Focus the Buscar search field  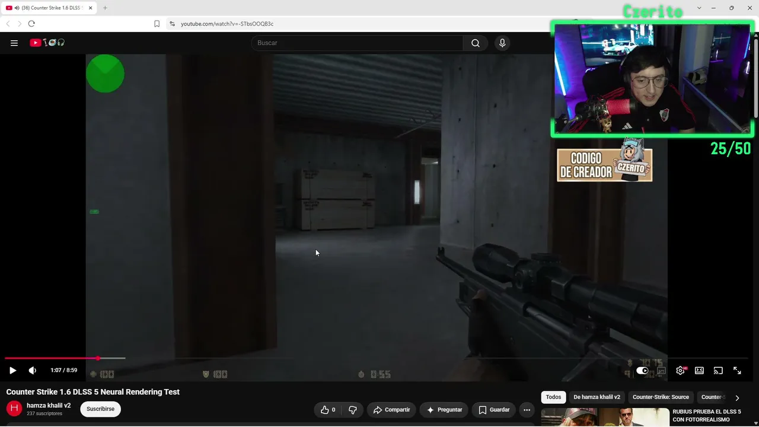click(x=357, y=43)
